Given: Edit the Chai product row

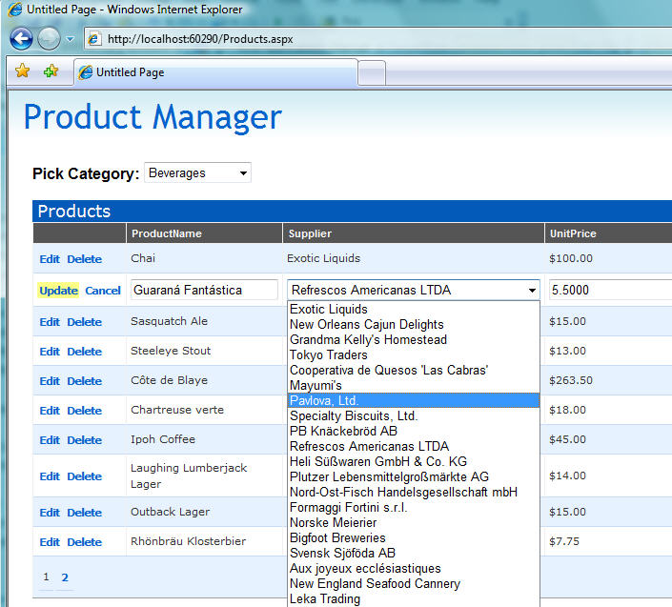Looking at the screenshot, I should point(50,259).
